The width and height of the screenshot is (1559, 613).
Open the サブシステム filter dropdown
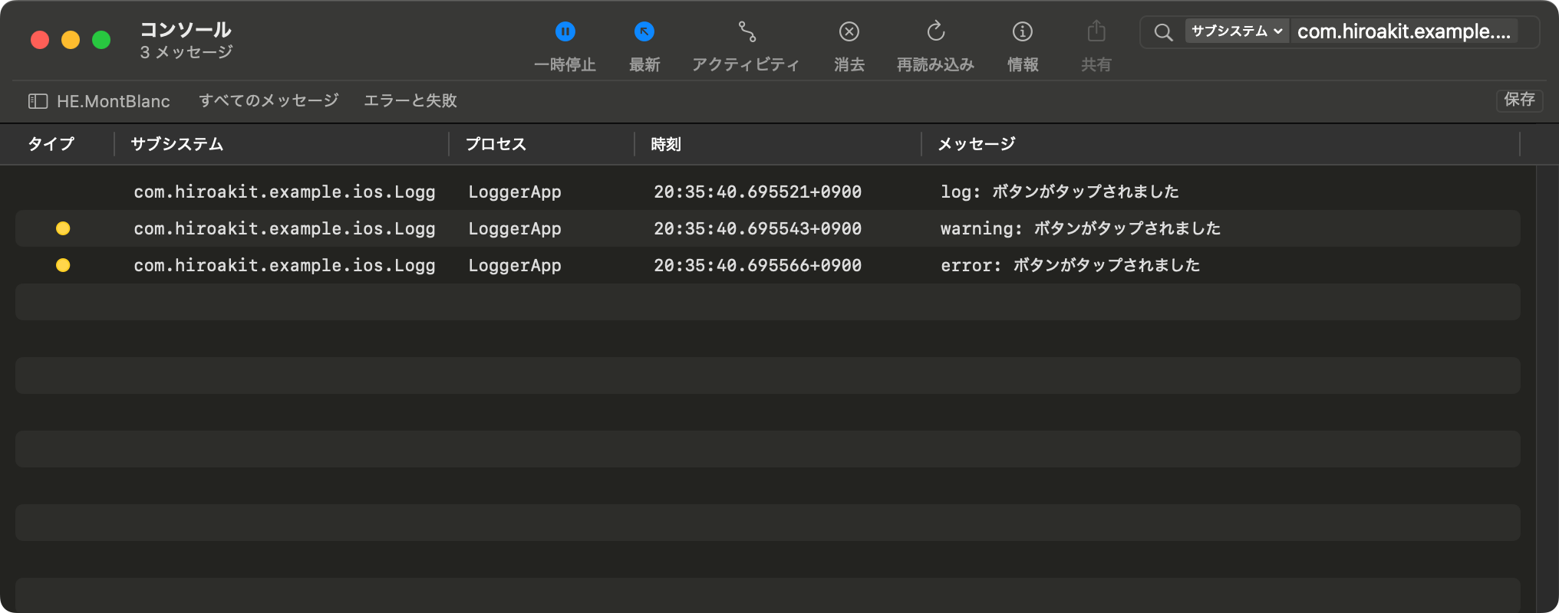[1236, 31]
